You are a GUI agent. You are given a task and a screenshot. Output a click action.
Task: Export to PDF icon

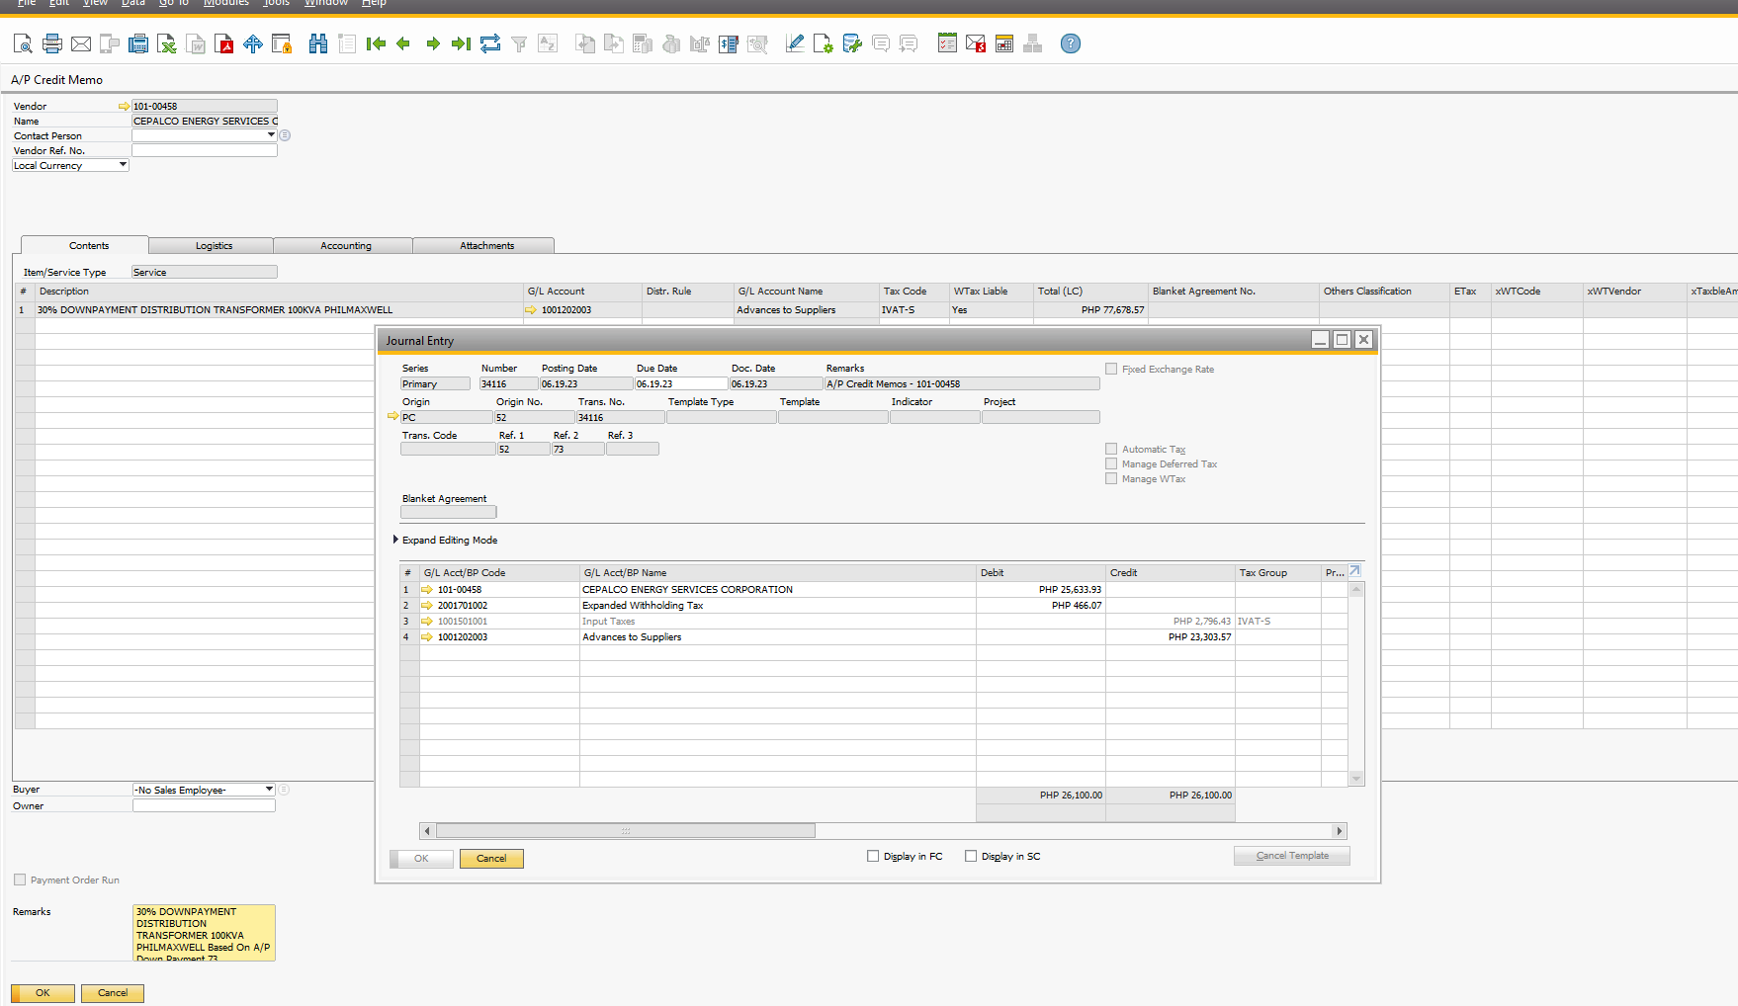[x=224, y=43]
